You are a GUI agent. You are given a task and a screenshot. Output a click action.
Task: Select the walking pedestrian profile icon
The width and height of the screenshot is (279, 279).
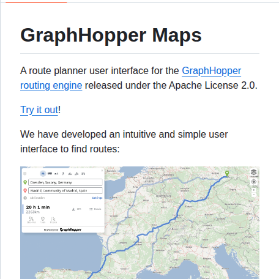pos(63,174)
